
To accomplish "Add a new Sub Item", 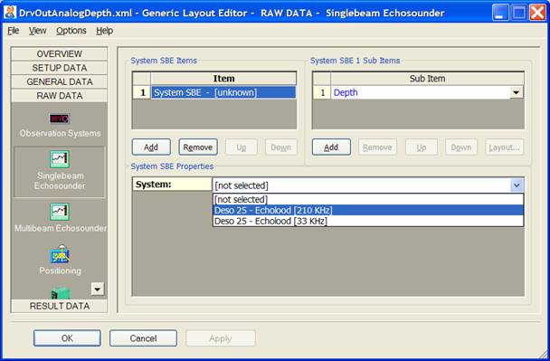I will point(331,147).
